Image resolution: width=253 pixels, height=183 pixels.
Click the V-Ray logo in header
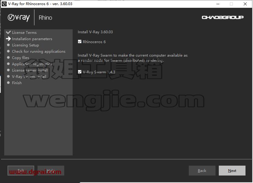pyautogui.click(x=19, y=17)
